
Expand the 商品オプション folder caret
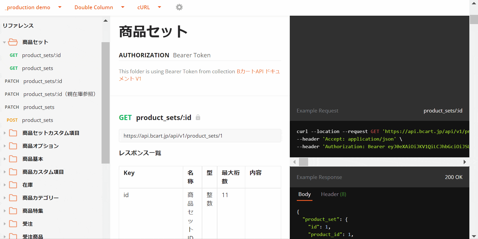pyautogui.click(x=5, y=146)
